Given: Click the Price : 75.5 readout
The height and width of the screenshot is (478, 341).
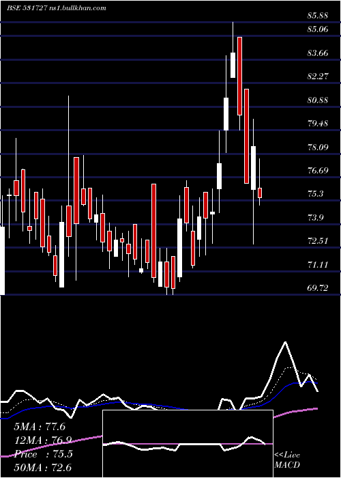Looking at the screenshot, I should [43, 454].
